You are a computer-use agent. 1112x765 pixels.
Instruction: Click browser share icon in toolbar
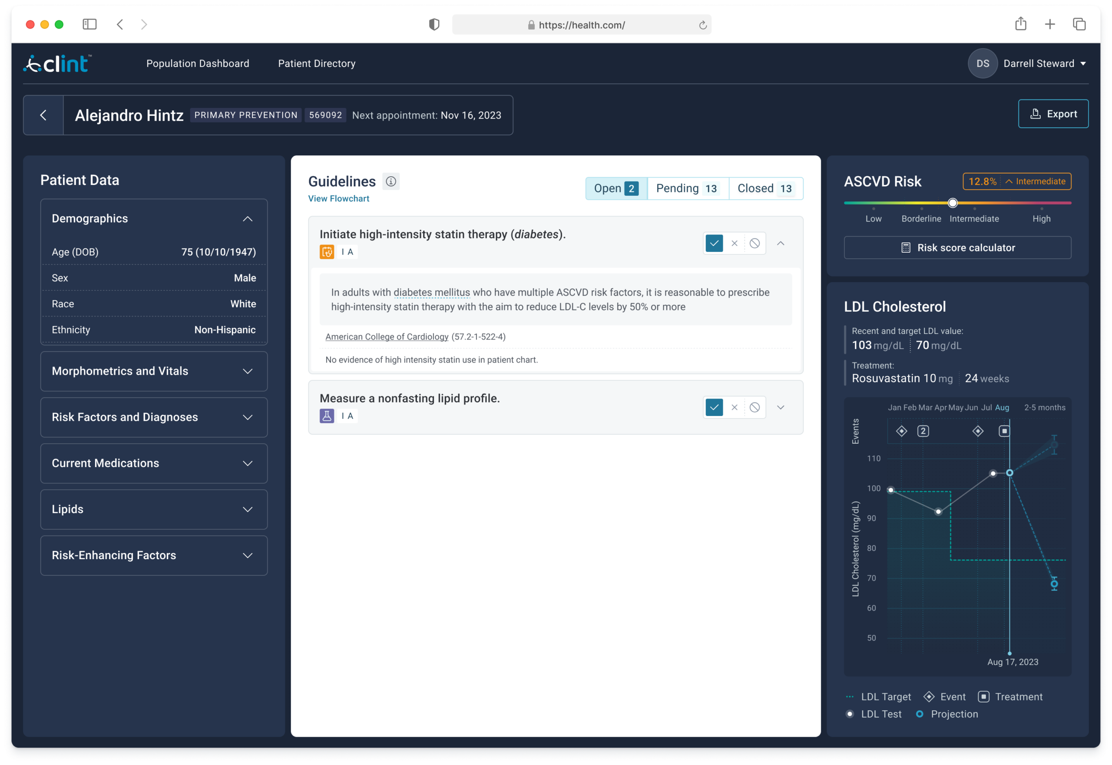1020,24
